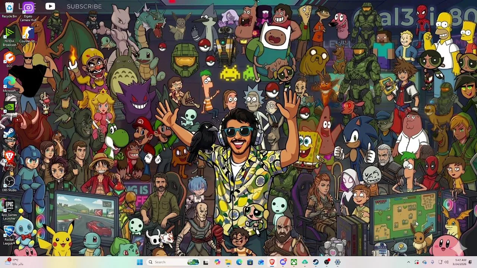Switch to Steam on the taskbar
This screenshot has width=477, height=268.
coord(316,262)
